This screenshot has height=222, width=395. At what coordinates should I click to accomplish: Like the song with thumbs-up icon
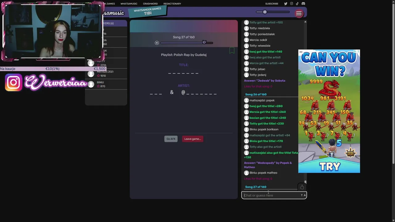pos(302,187)
